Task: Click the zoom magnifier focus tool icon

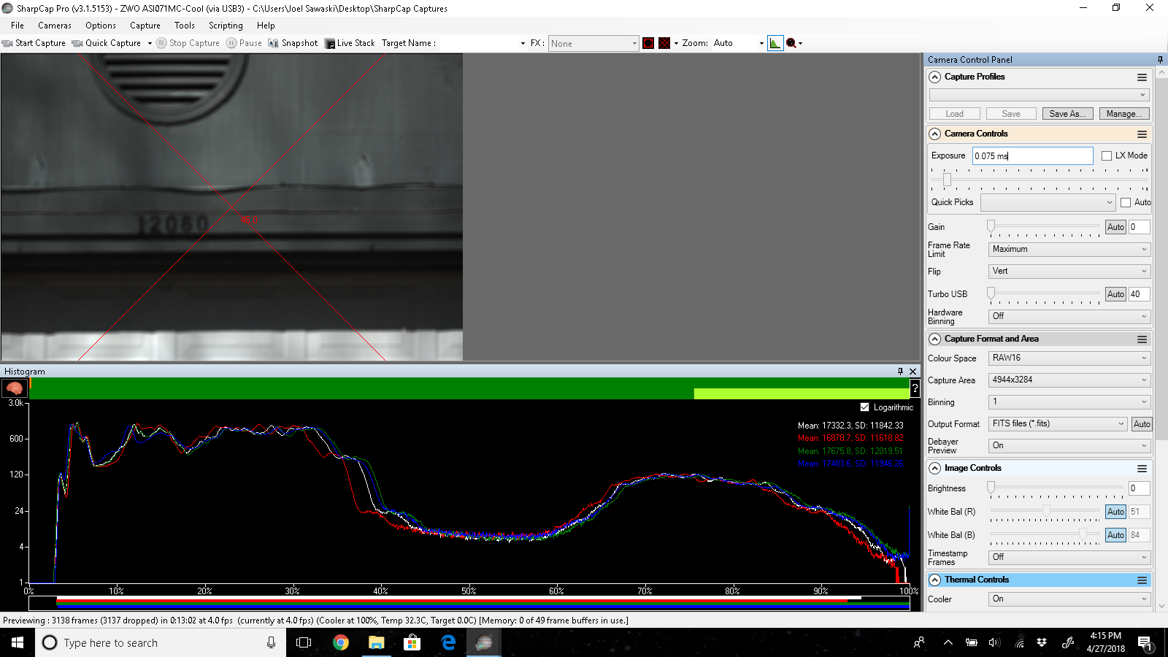Action: [791, 43]
